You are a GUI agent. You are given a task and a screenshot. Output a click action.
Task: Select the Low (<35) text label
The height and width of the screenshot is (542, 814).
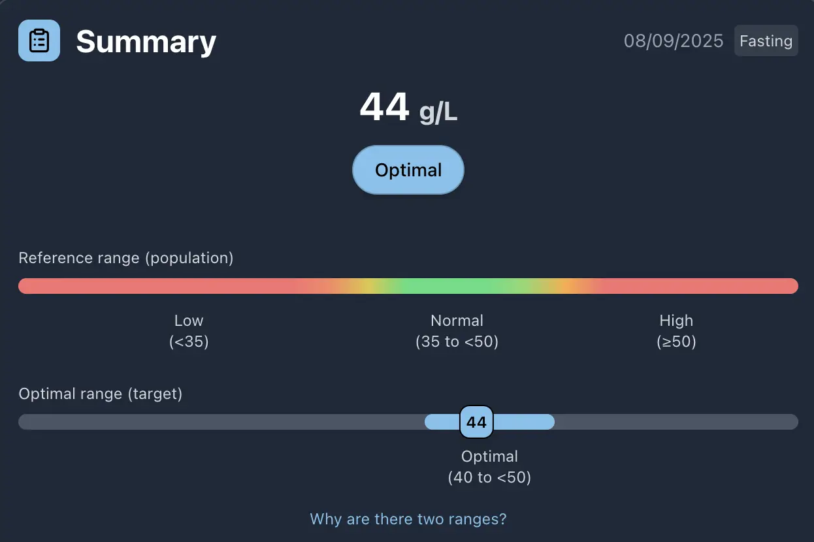189,330
